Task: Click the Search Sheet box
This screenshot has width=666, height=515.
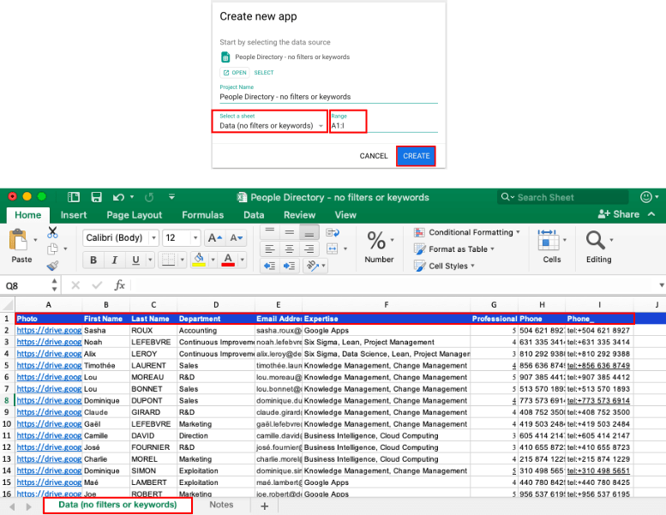Action: [x=563, y=197]
